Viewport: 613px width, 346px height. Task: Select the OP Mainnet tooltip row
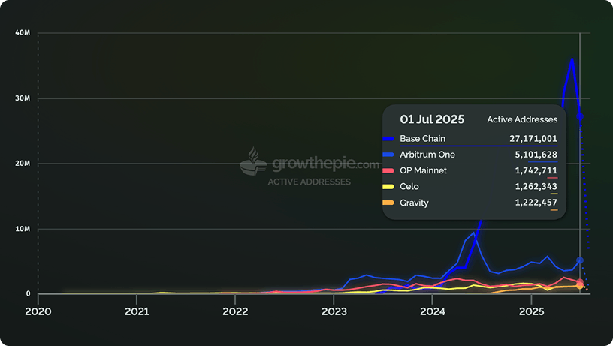(x=470, y=170)
